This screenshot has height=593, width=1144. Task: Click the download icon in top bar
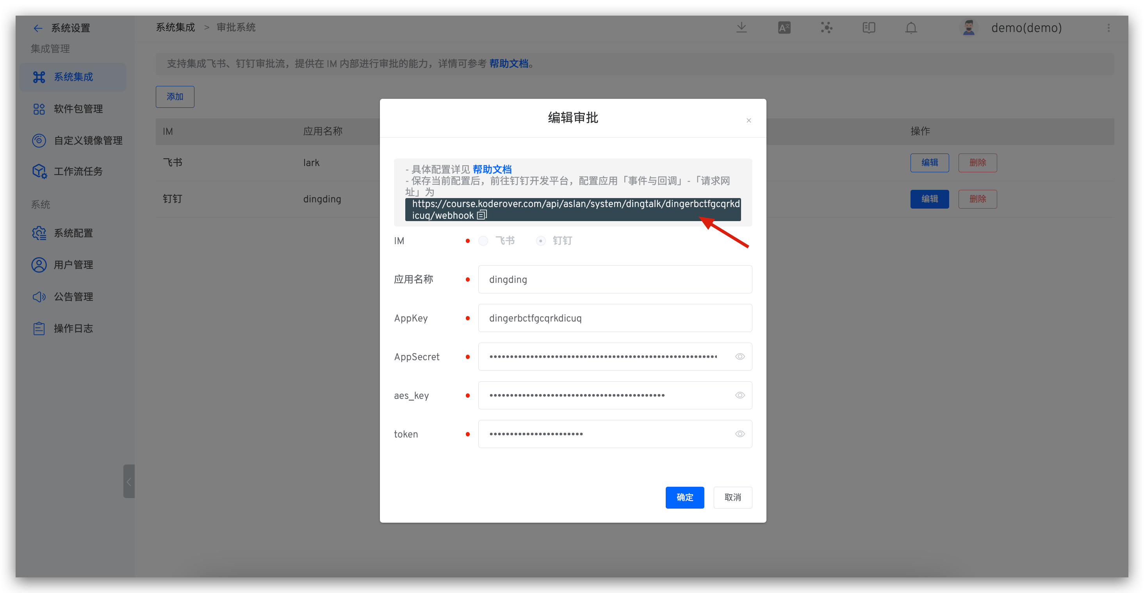[741, 27]
